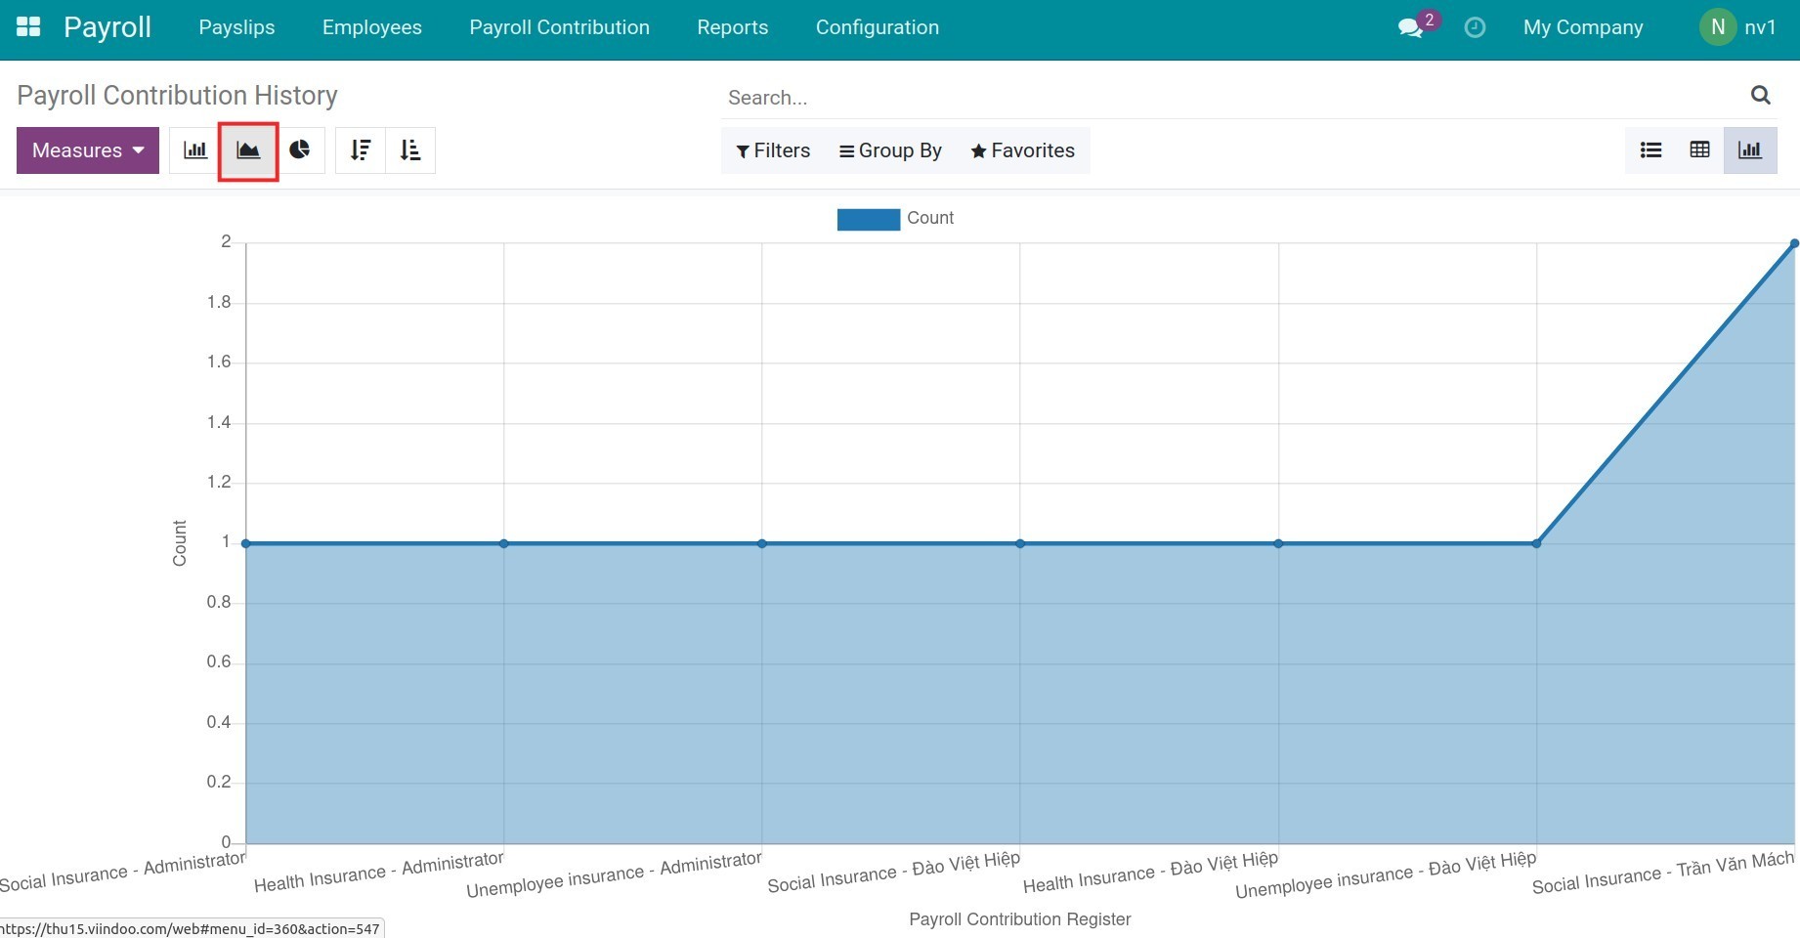The height and width of the screenshot is (938, 1800).
Task: Click the blue Count legend swatch
Action: (x=867, y=218)
